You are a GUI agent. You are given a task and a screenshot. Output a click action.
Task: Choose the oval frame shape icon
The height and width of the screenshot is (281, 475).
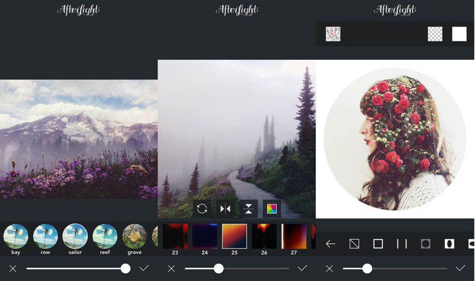449,244
